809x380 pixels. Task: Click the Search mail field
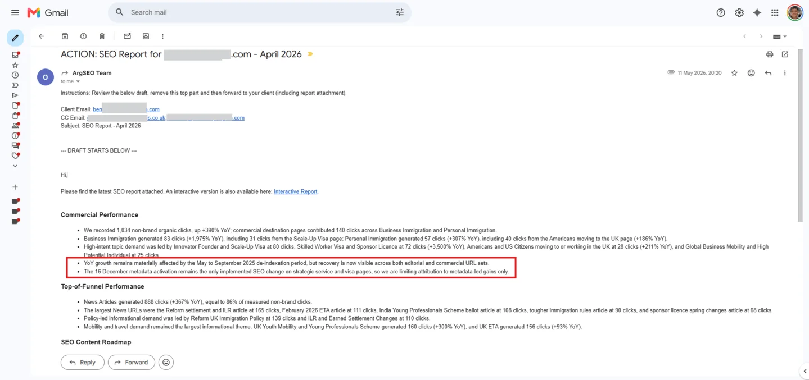[x=259, y=12]
